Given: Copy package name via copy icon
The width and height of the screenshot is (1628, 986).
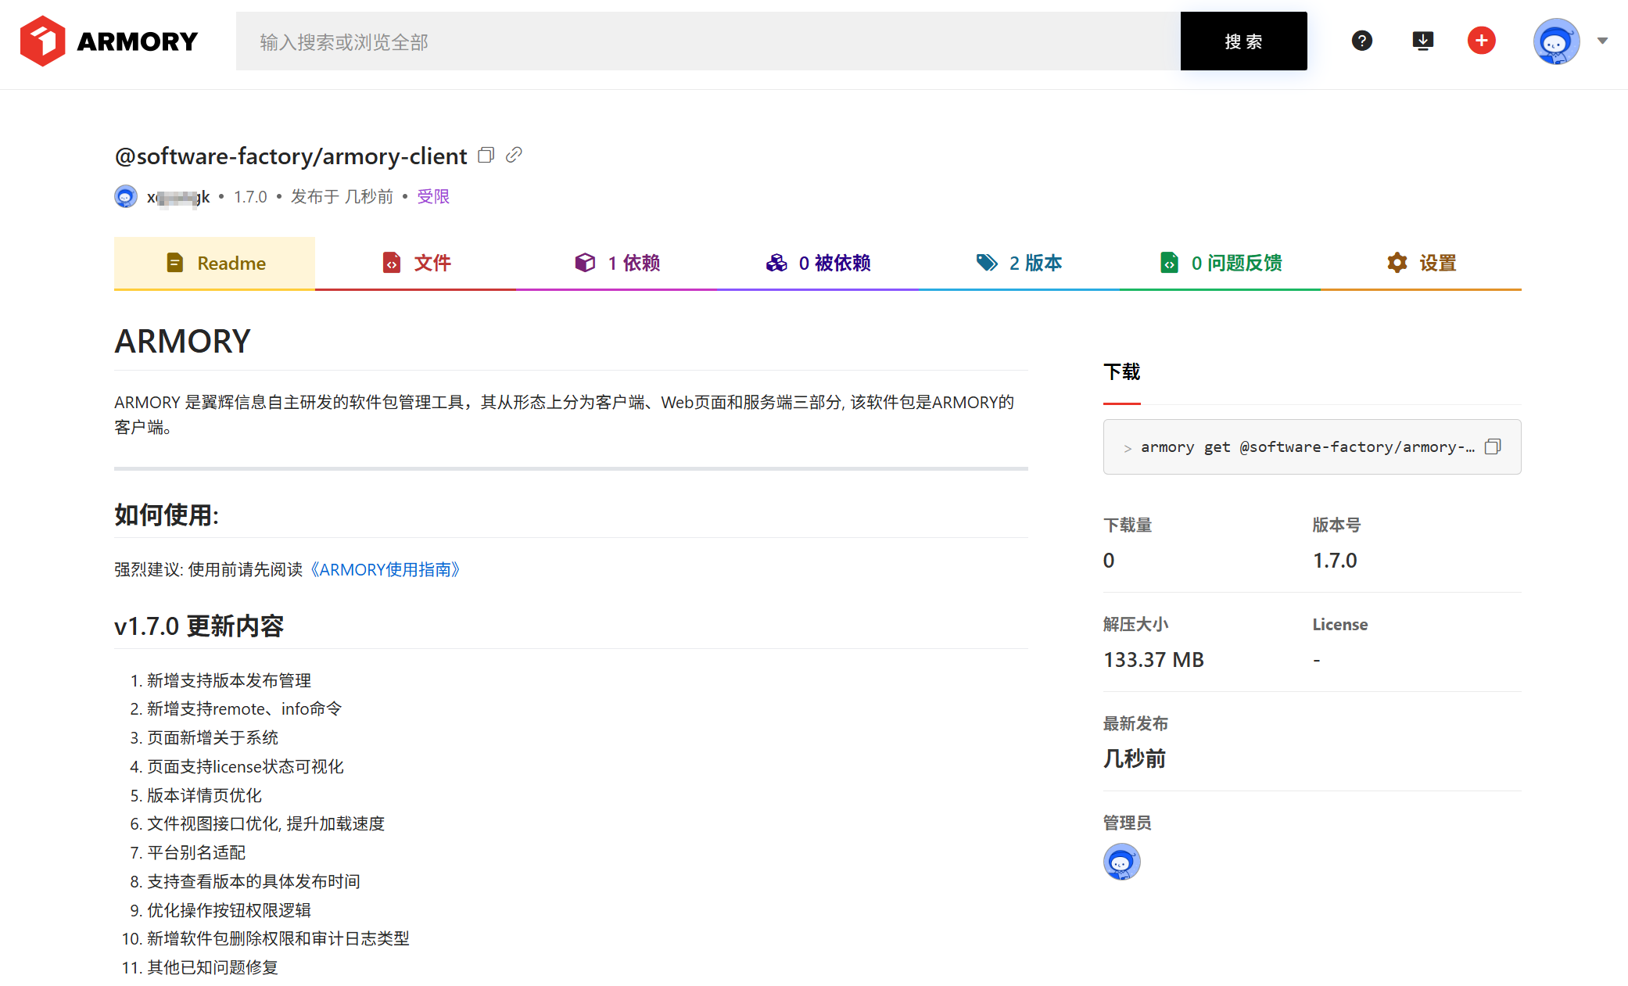Looking at the screenshot, I should (486, 155).
